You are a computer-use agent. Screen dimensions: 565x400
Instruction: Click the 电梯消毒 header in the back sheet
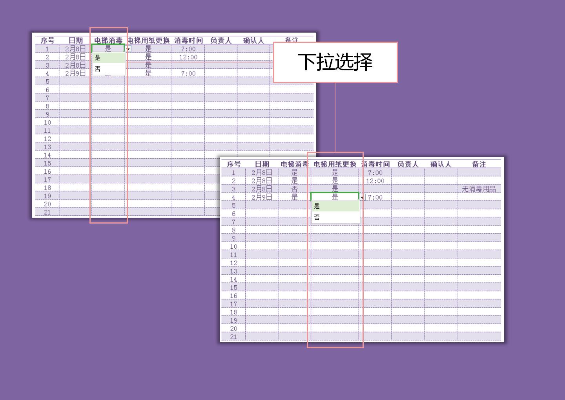(x=108, y=40)
